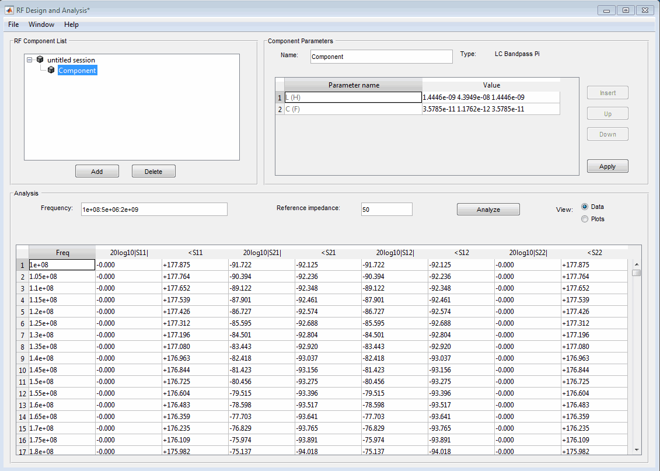Click row header 8 of data table
The width and height of the screenshot is (660, 471).
22,347
